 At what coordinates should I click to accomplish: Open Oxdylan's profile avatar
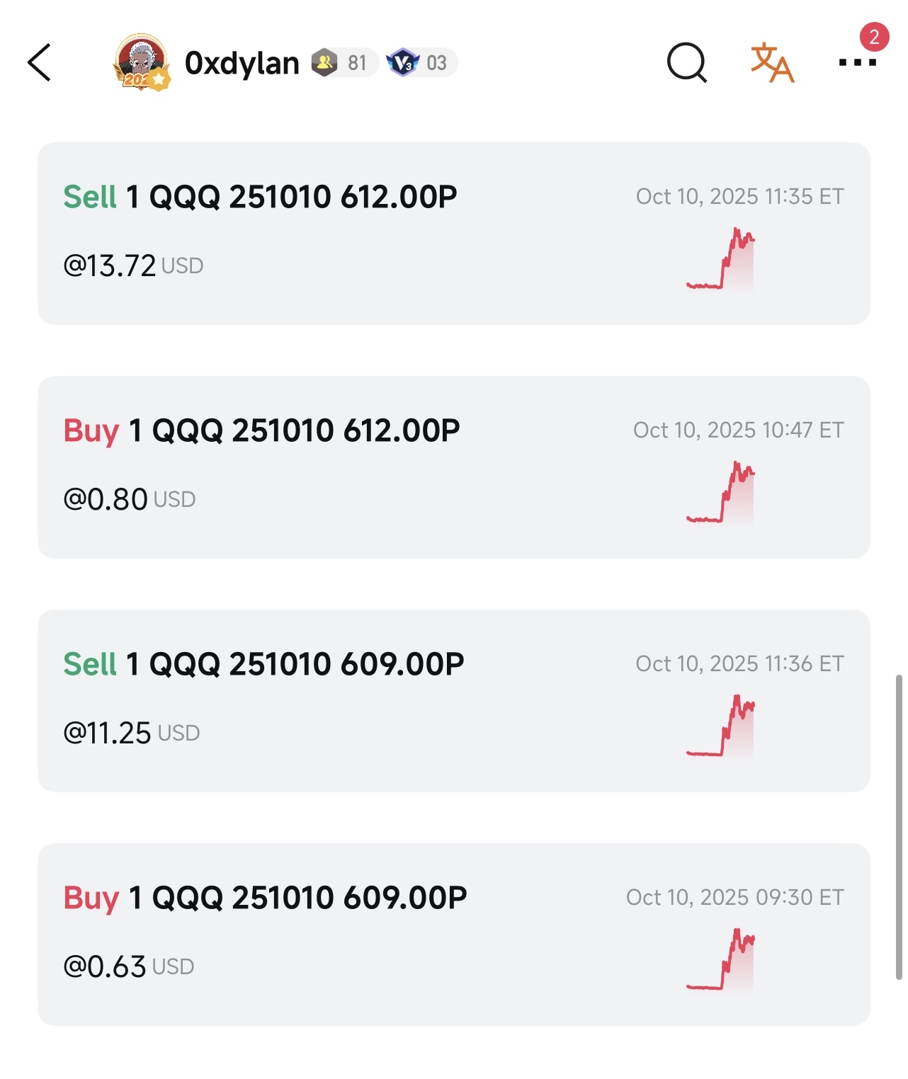coord(142,62)
